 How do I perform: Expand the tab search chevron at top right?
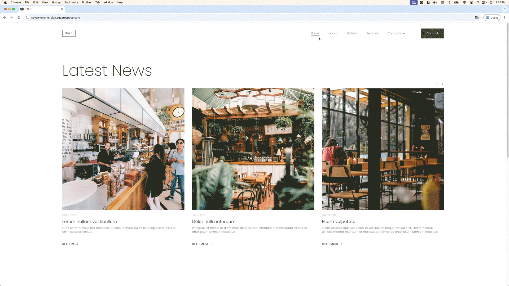tap(505, 9)
